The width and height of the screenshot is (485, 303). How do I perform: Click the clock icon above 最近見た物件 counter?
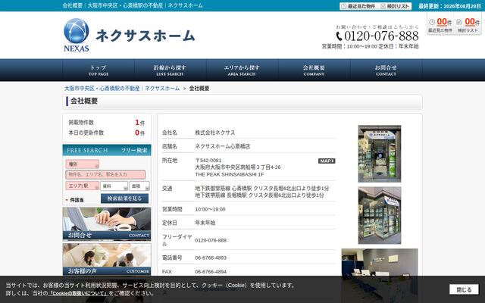[432, 22]
